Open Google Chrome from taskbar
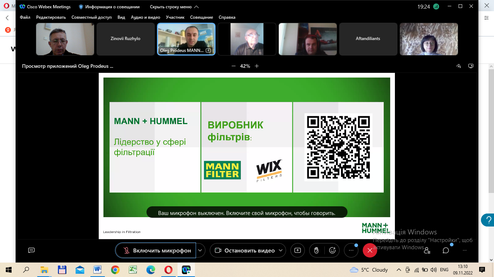 [115, 270]
